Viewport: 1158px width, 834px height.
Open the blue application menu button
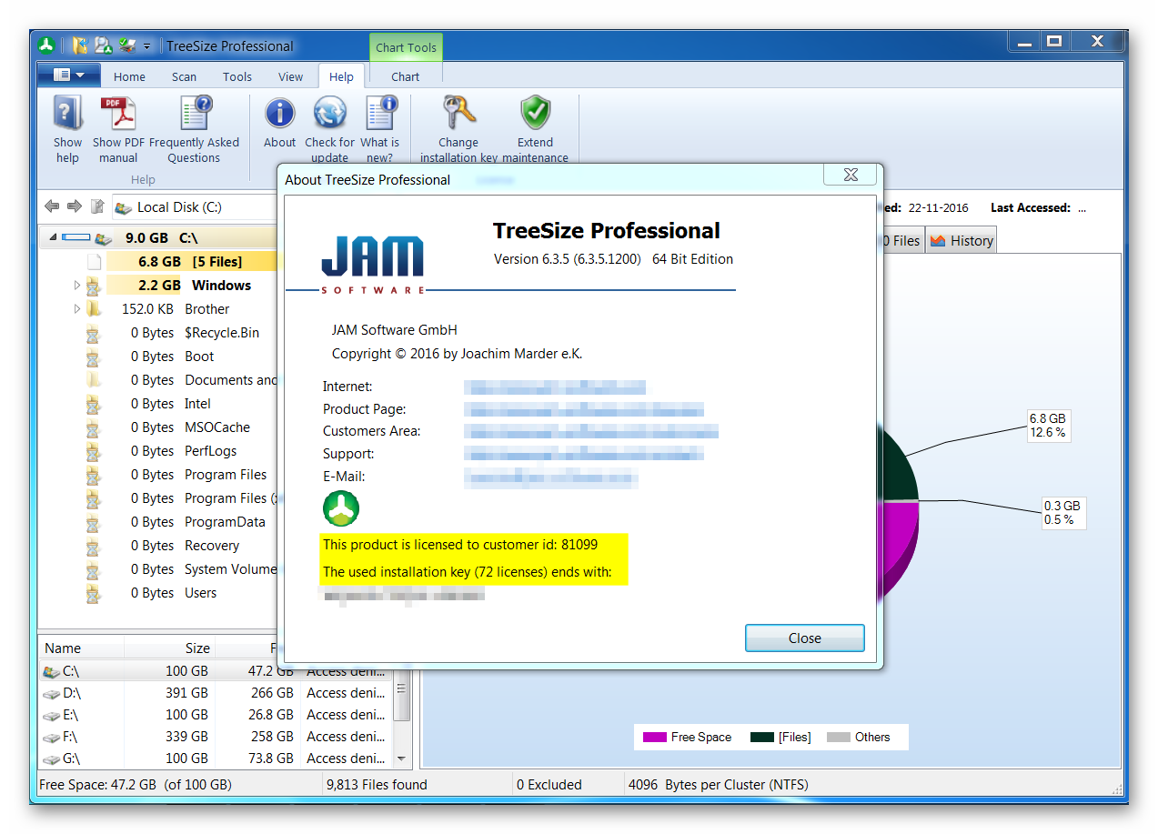point(68,75)
